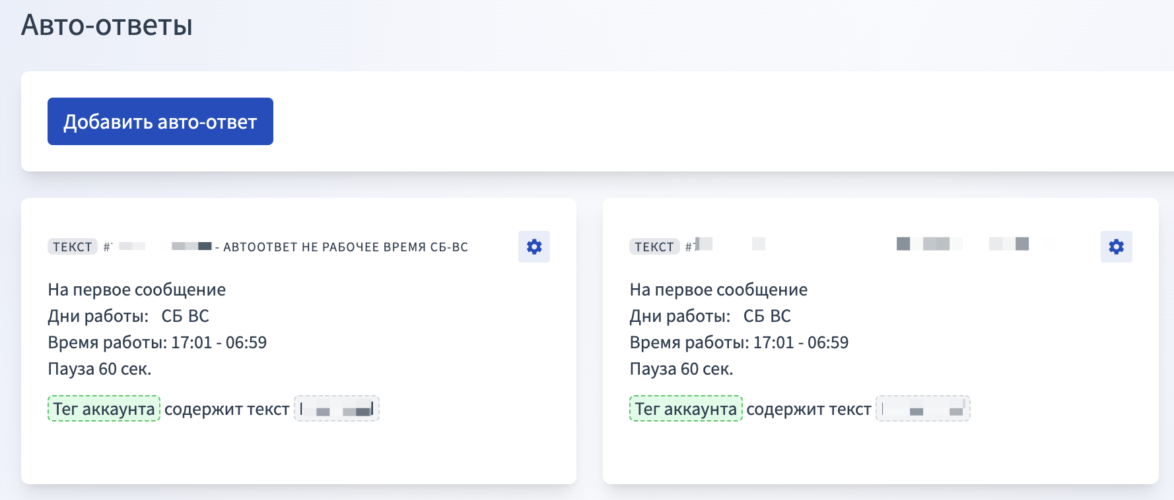Click Время работы 17:01 - 06:59 in right card
Viewport: 1174px width, 500px height.
739,342
